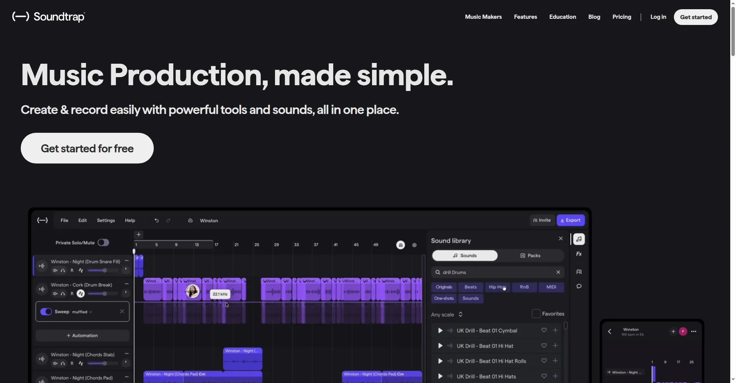Check the Favorites checkbox
Screen dimensions: 736x383
[x=536, y=314]
